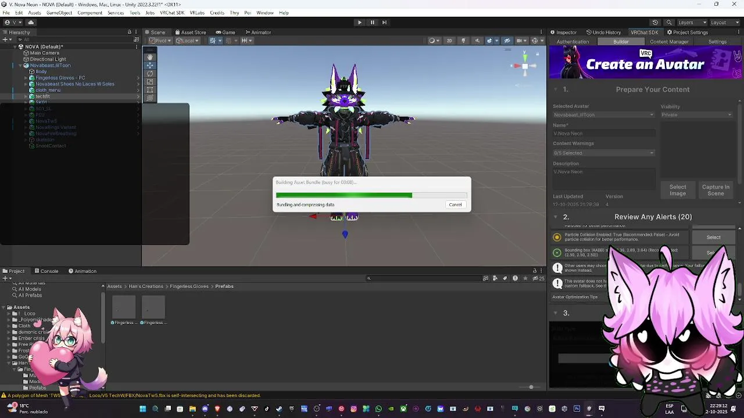
Task: Open the Content Manager SDK tab
Action: point(669,42)
